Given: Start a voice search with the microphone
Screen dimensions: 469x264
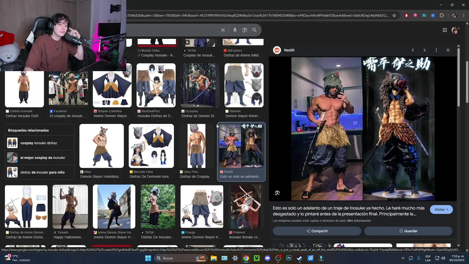Looking at the screenshot, I should [x=235, y=30].
